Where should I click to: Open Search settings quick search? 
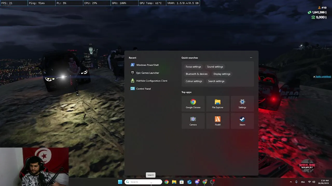click(x=216, y=81)
